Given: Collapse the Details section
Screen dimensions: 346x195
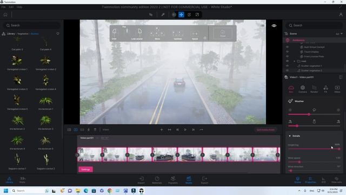Looking at the screenshot, I should 290,136.
